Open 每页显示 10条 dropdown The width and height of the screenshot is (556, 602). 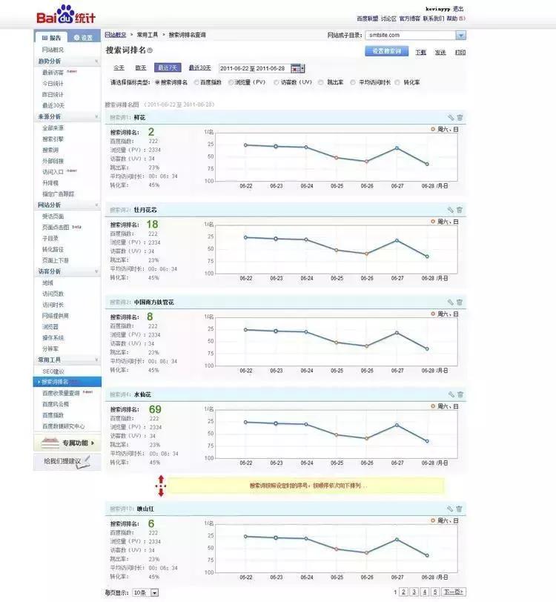[154, 593]
